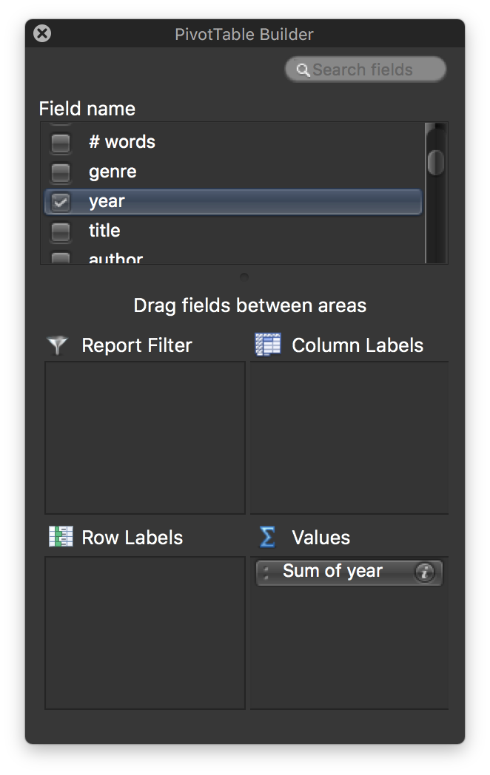Click the Report Filter funnel icon

point(57,345)
